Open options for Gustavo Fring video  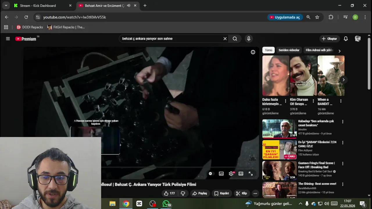[x=343, y=163]
